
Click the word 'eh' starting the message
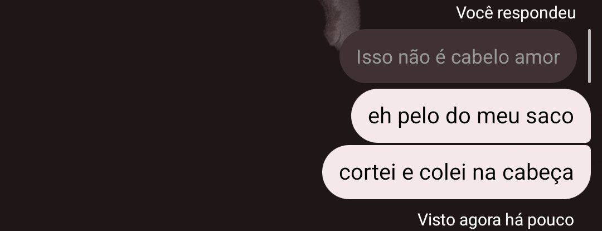point(380,116)
